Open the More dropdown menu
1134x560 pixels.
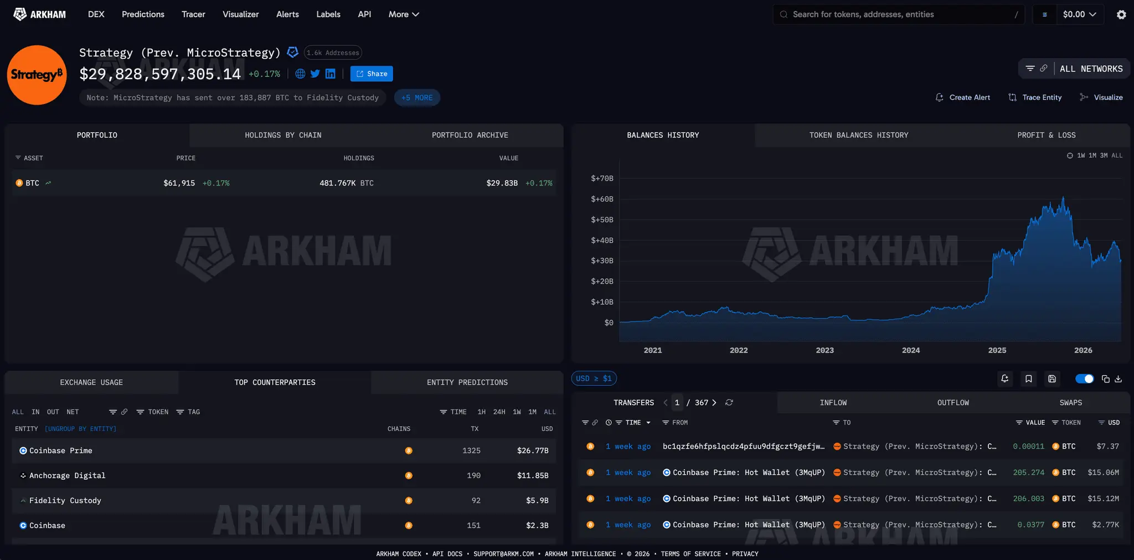click(x=404, y=14)
